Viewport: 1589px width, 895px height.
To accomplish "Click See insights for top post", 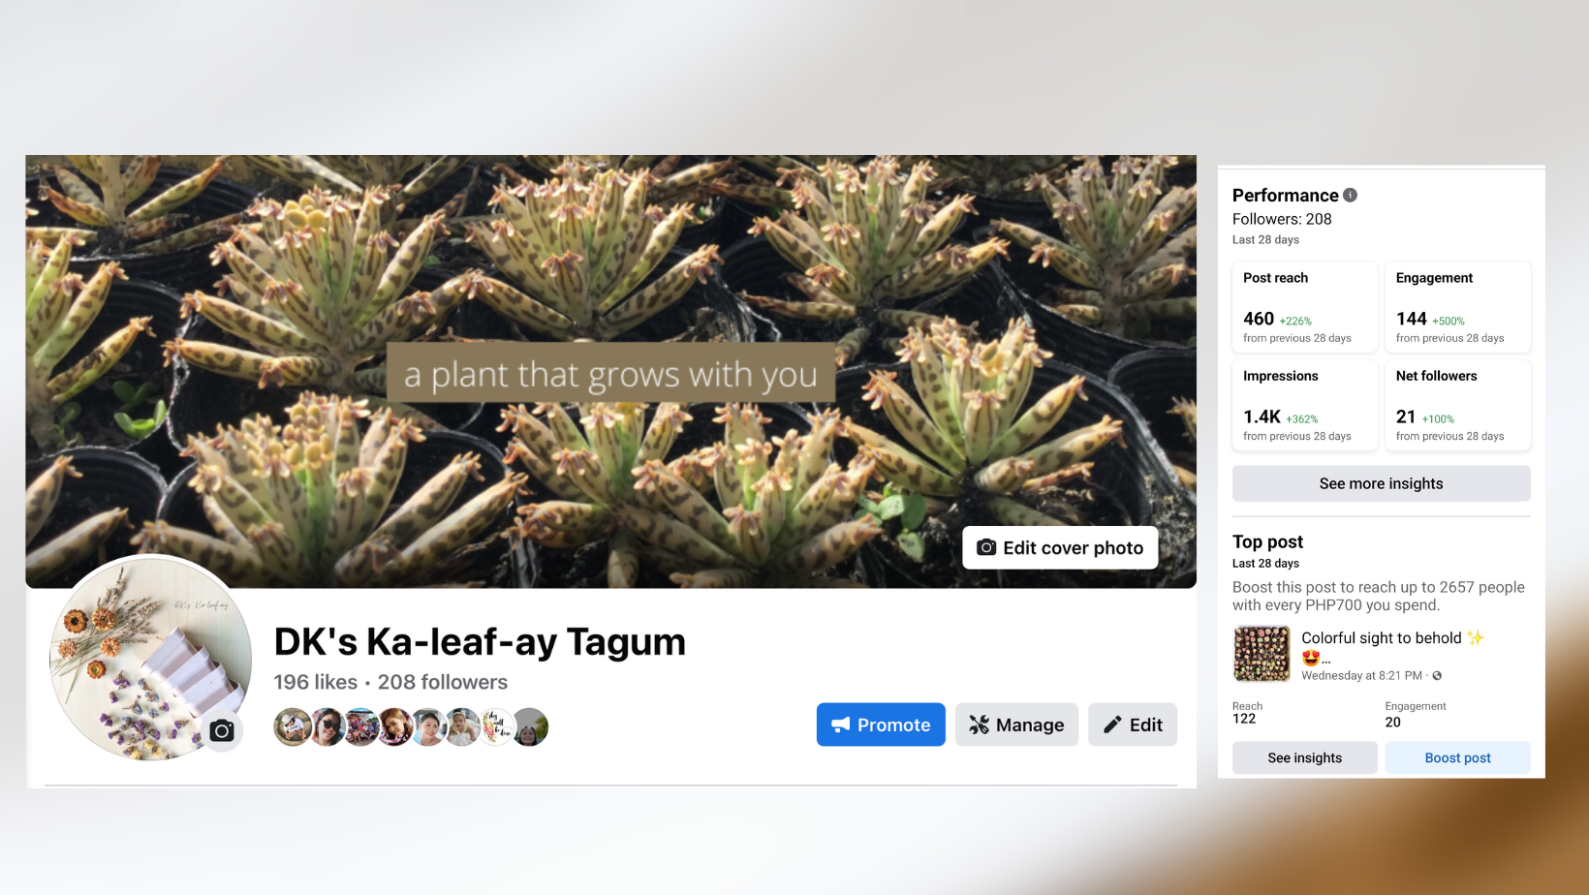I will [x=1304, y=757].
